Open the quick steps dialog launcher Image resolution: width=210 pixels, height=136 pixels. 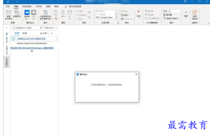118,23
